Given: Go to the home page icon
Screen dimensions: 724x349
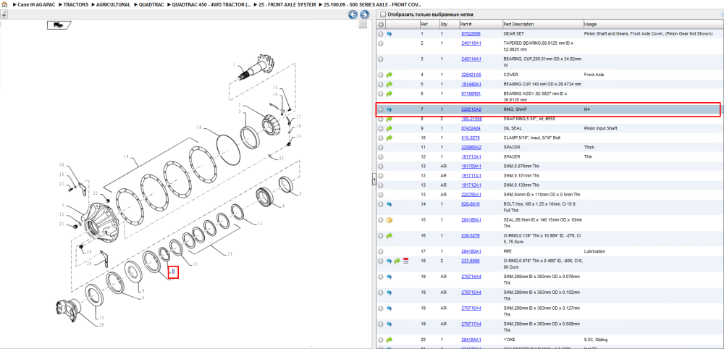Looking at the screenshot, I should pos(4,4).
